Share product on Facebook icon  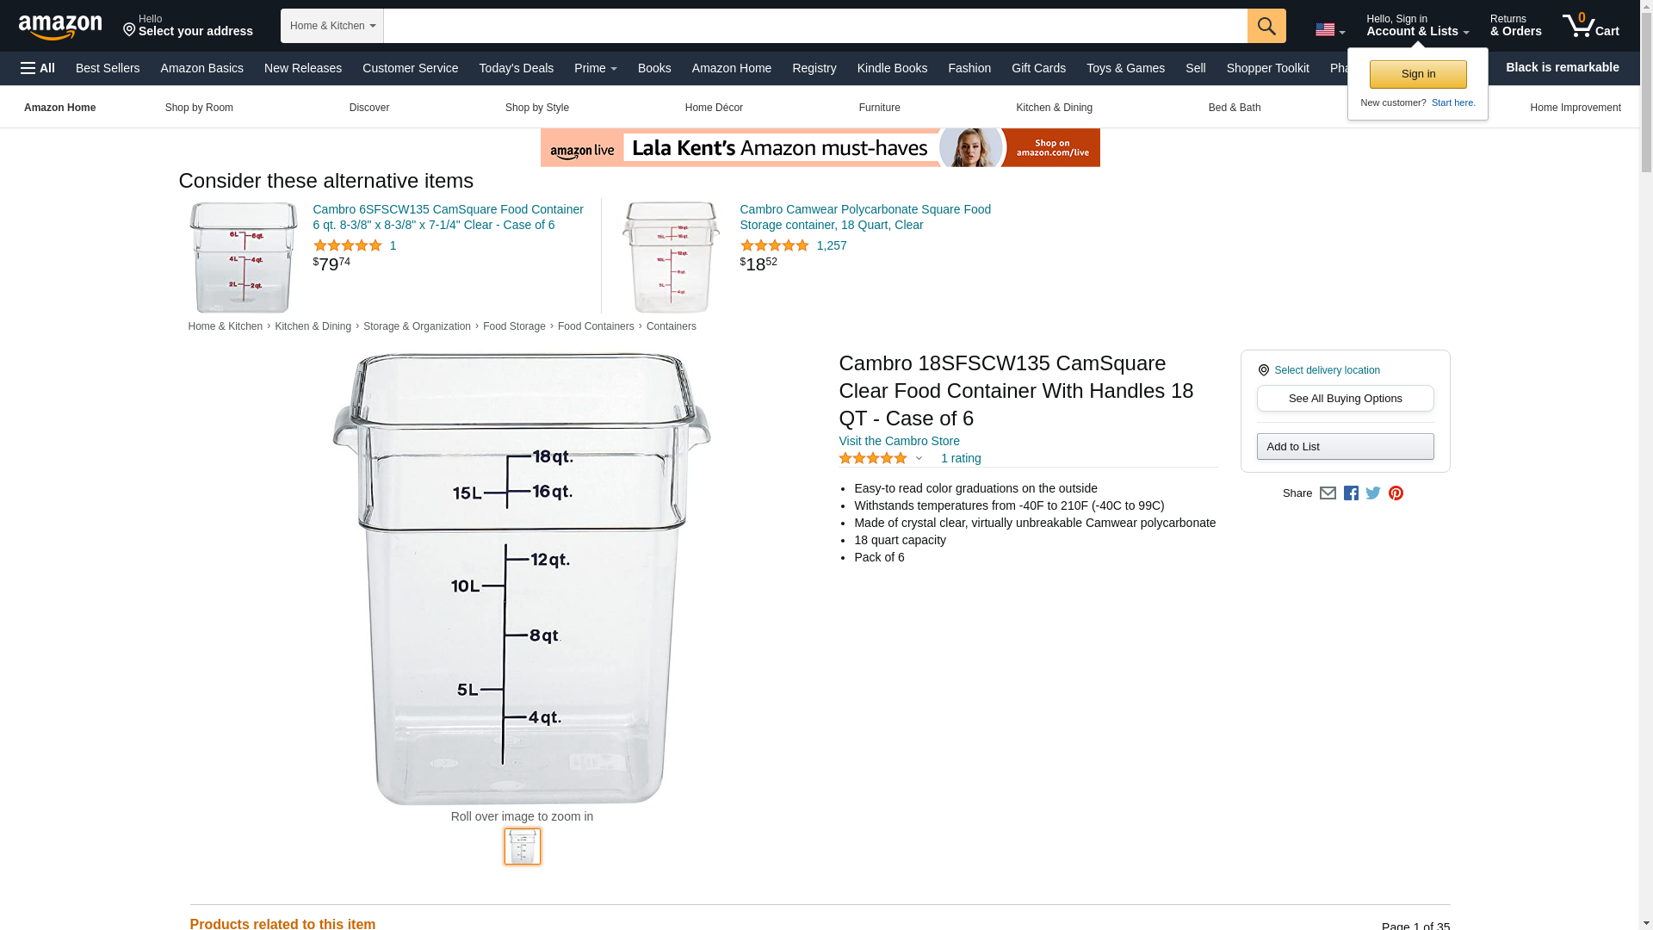click(1351, 493)
